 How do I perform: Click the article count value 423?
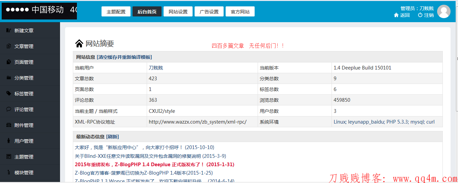click(x=153, y=79)
